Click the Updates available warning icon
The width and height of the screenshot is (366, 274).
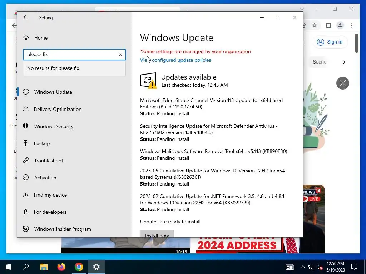(x=148, y=80)
